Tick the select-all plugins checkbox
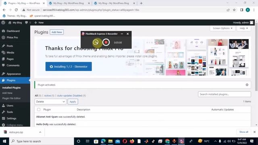258x145 pixels. click(x=39, y=110)
